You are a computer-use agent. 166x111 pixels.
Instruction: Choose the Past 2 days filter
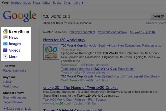point(11,86)
